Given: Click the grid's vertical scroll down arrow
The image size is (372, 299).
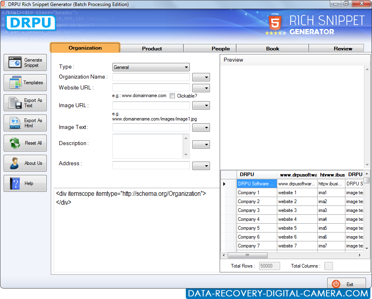Looking at the screenshot, I should coord(367,249).
